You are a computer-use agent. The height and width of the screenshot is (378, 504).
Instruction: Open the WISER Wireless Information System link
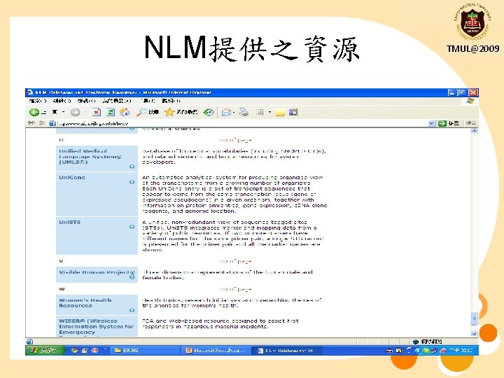(96, 327)
